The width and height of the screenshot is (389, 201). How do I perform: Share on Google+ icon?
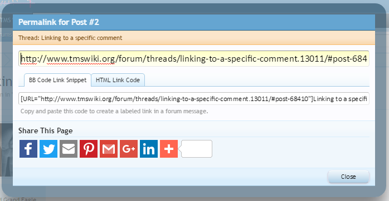tap(129, 149)
